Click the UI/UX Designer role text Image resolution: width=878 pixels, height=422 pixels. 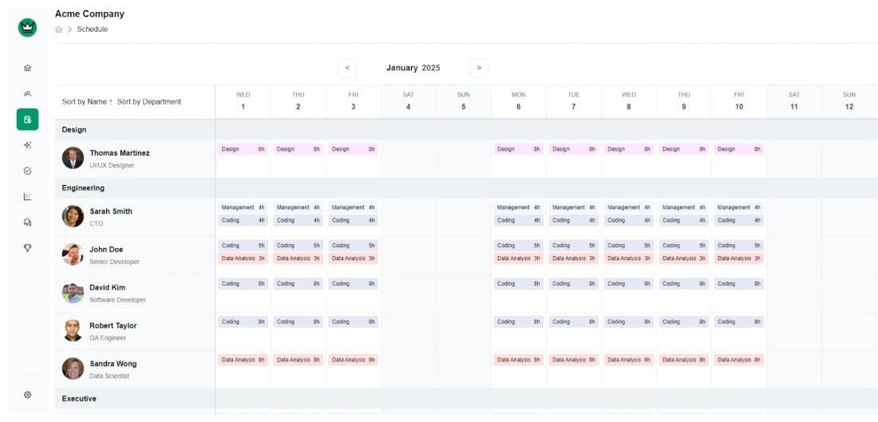112,166
